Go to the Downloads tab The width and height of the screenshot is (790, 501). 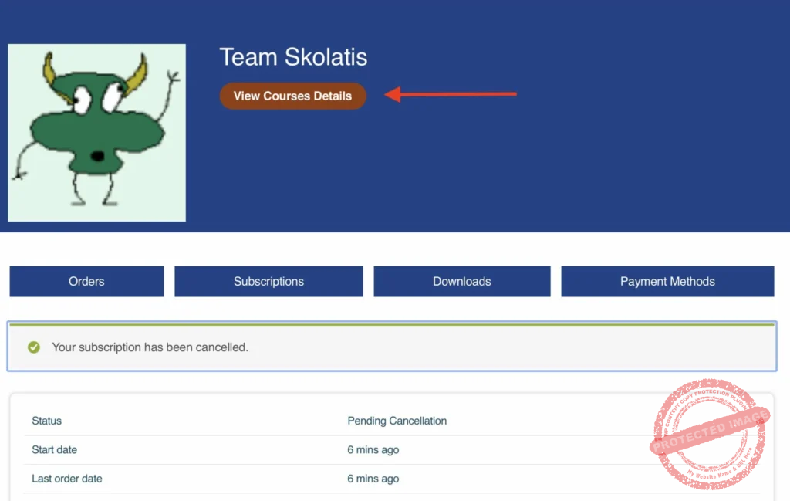(461, 282)
